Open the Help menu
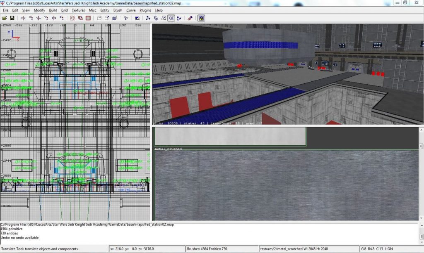Viewport: 424px width, 253px height. [x=159, y=10]
